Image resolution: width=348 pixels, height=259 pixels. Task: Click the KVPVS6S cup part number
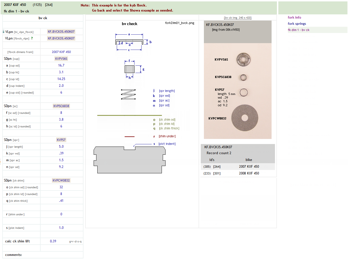(61, 59)
